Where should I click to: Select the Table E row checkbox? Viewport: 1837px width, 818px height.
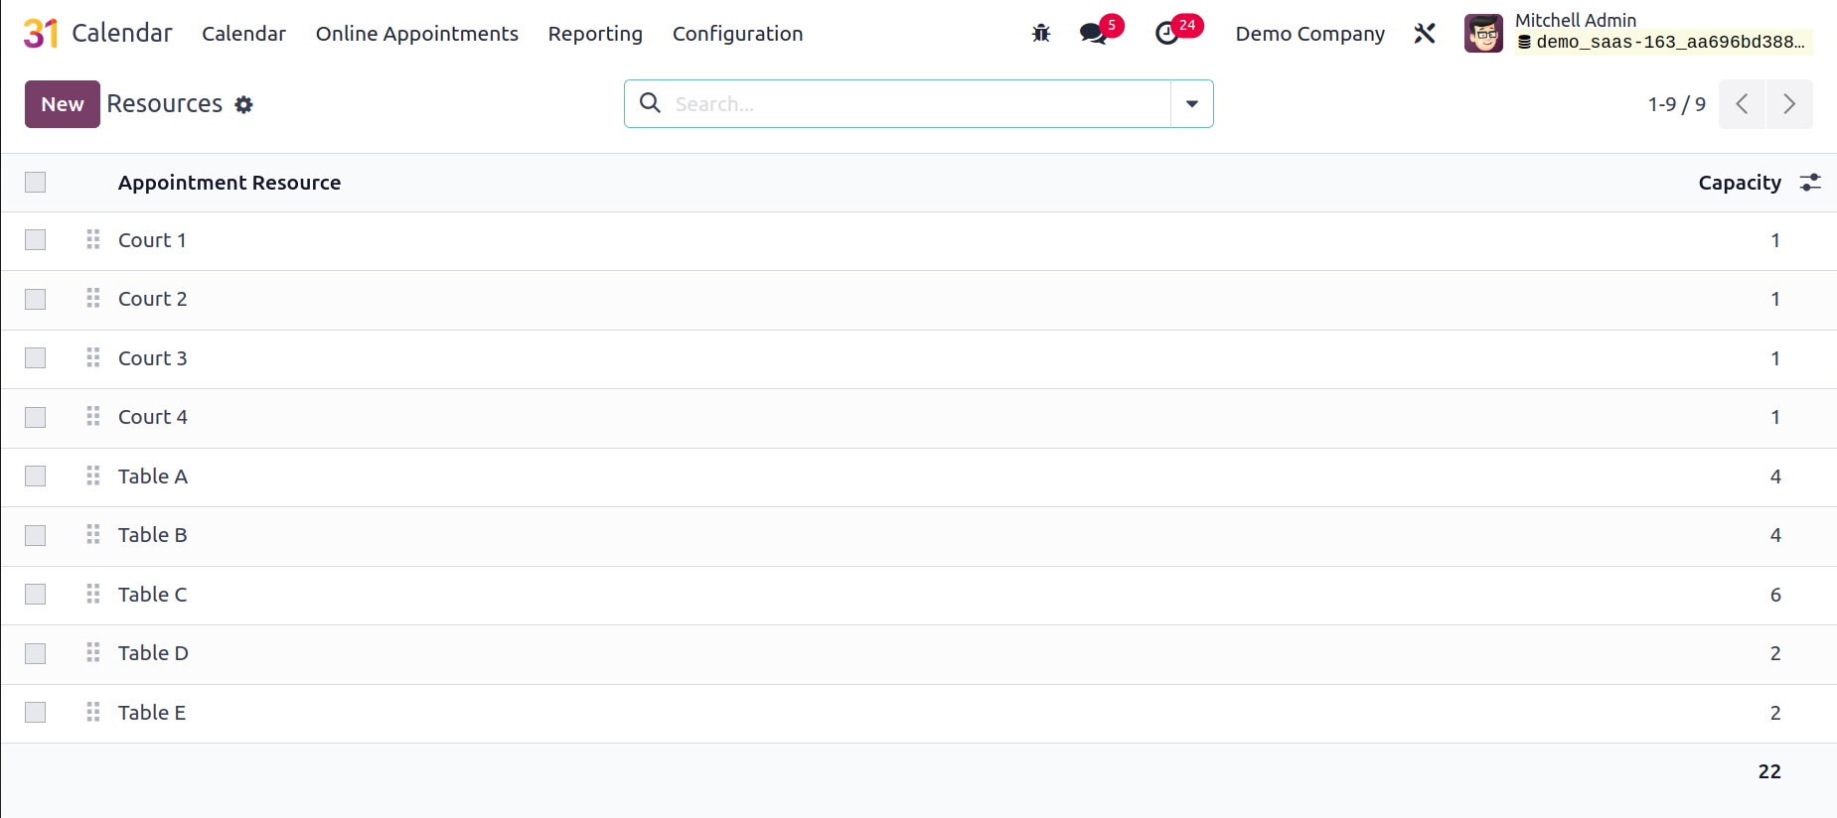[x=36, y=712]
